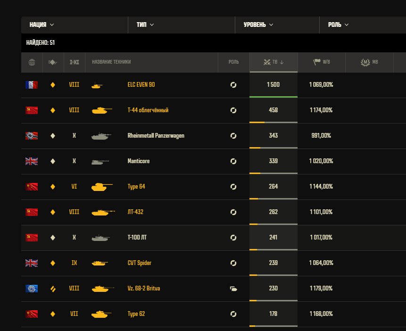The width and height of the screenshot is (406, 331).
Task: Sort by I-XI tier column header
Action: tap(75, 62)
